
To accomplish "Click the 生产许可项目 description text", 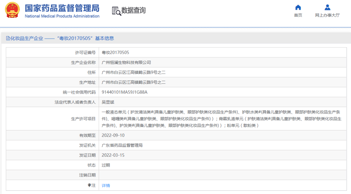I will pos(221,119).
